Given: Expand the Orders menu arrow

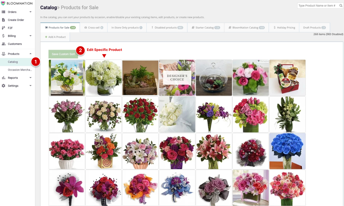Looking at the screenshot, I should click(30, 12).
